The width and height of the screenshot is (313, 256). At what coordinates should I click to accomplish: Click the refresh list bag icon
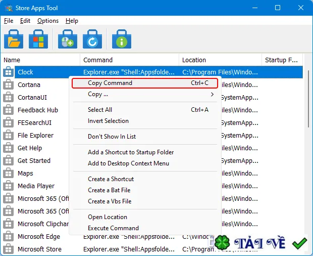(92, 39)
